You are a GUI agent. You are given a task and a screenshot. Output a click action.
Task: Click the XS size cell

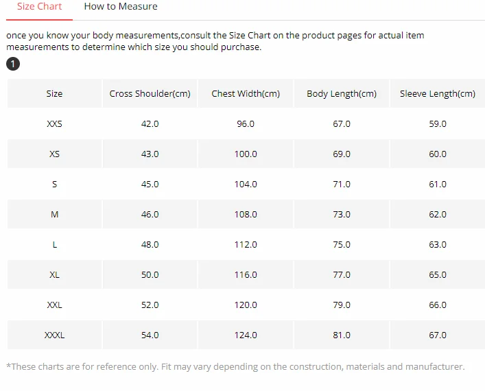(54, 154)
